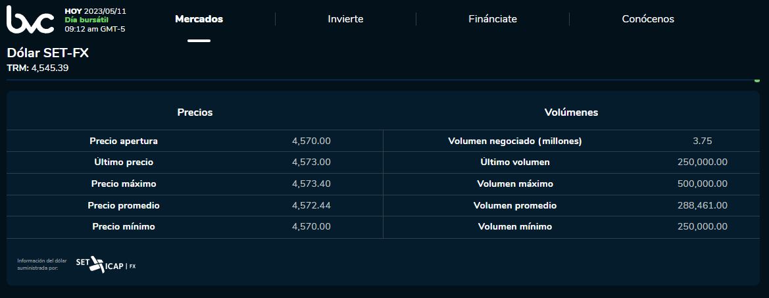Click the Dólar SET-FX heading
Image resolution: width=769 pixels, height=298 pixels.
[x=48, y=53]
